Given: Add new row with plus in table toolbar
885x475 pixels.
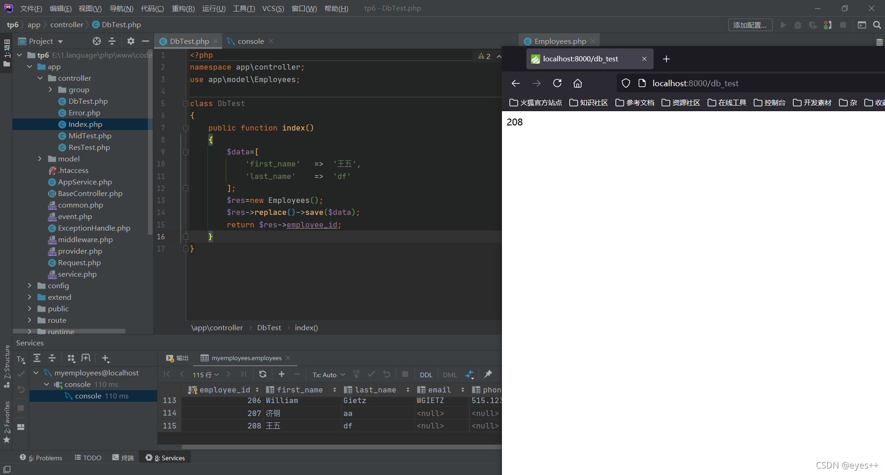Looking at the screenshot, I should (282, 374).
